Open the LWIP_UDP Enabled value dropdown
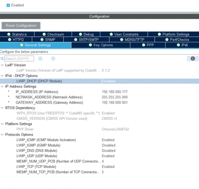 point(108,156)
